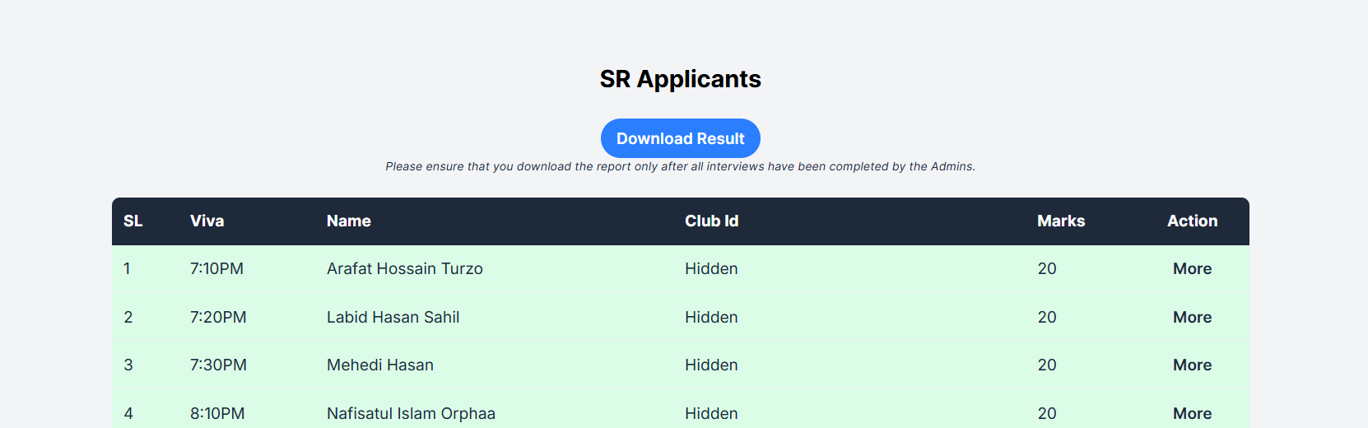Open More for Nafisatul Islam Orphaa

point(1192,414)
